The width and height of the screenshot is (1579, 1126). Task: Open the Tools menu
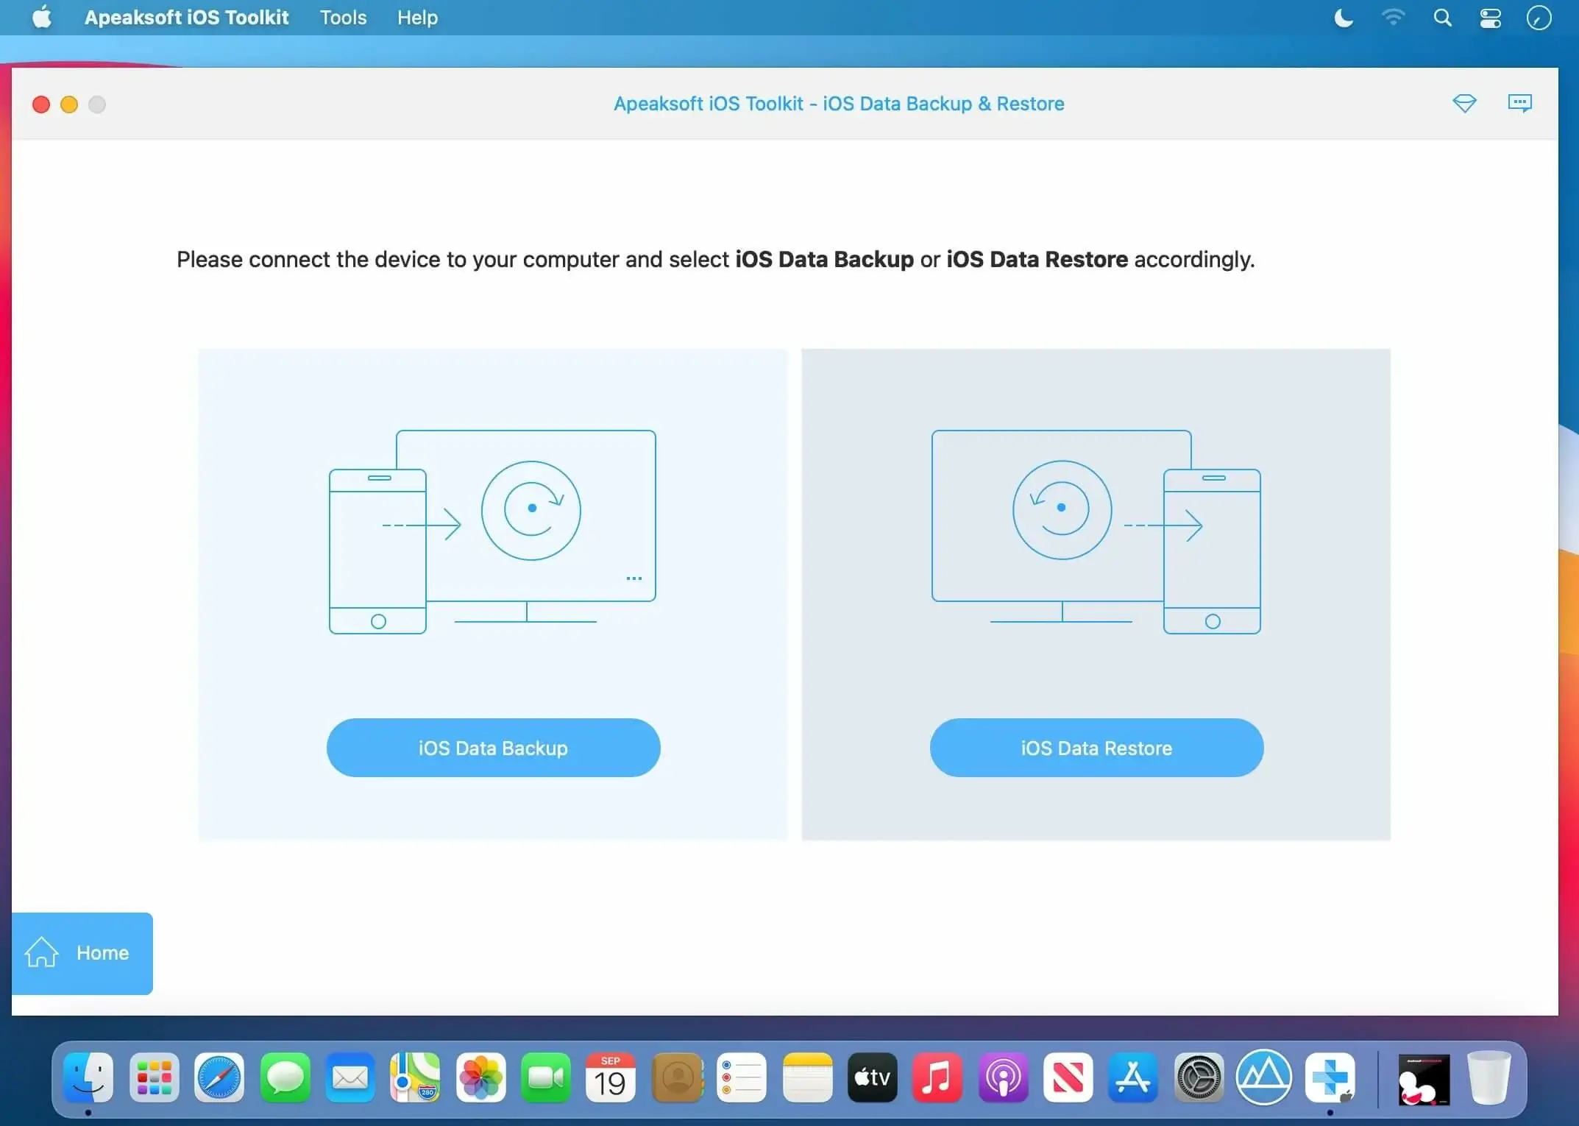[343, 18]
